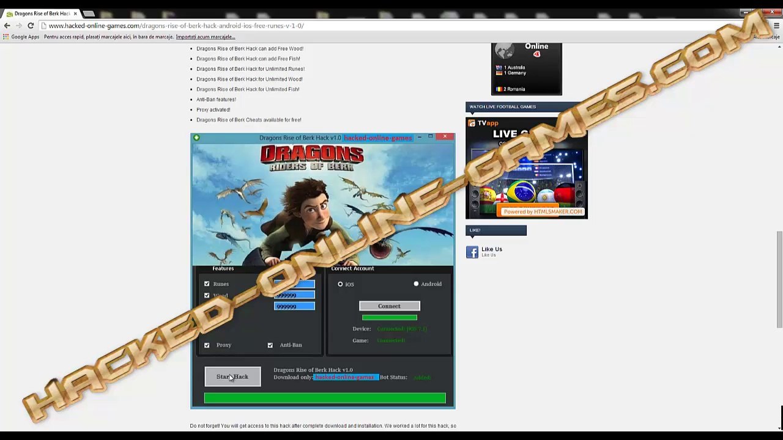
Task: Click the '1 Australia' visitor entry
Action: pyautogui.click(x=511, y=68)
